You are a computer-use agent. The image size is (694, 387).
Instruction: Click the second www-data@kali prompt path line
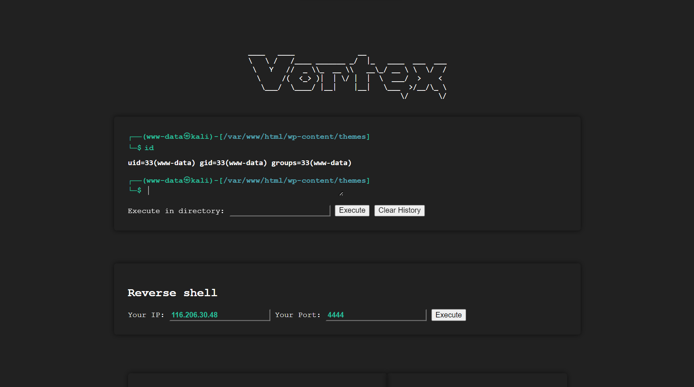click(x=250, y=181)
